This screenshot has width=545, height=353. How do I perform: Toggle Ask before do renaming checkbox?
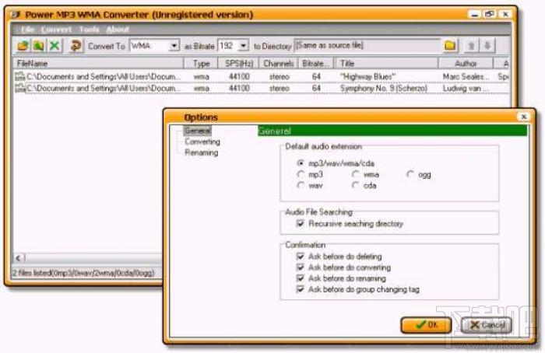pyautogui.click(x=301, y=278)
